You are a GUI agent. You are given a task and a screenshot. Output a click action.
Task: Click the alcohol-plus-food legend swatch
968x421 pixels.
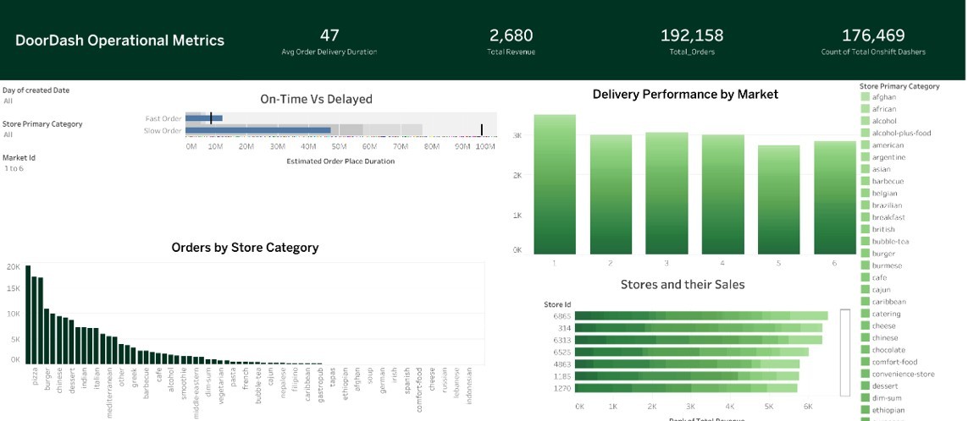pyautogui.click(x=865, y=133)
